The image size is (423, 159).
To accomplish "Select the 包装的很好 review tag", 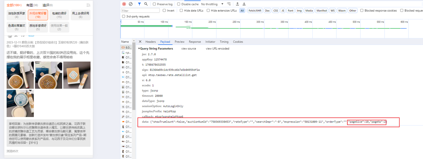I will (59, 15).
